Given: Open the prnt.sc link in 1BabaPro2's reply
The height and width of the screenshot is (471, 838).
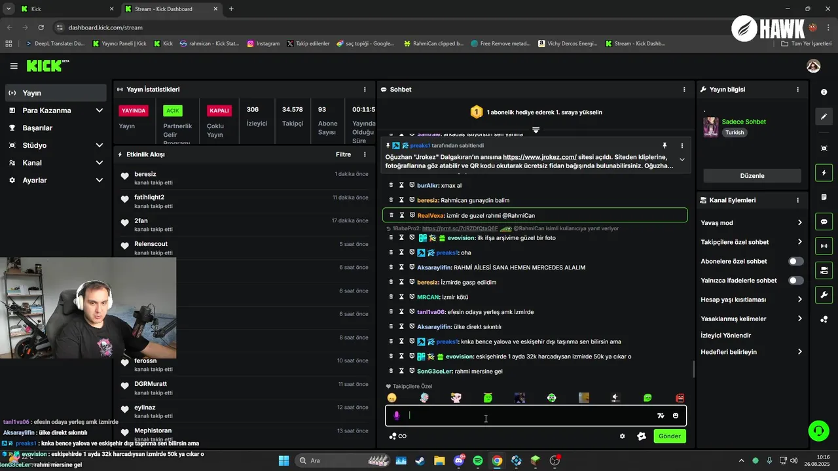Looking at the screenshot, I should (x=460, y=228).
